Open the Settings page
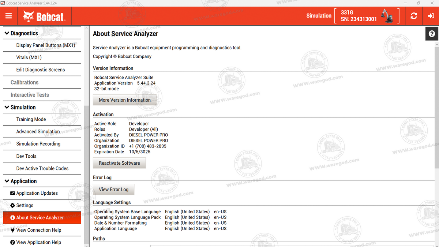This screenshot has width=439, height=247. [42, 206]
